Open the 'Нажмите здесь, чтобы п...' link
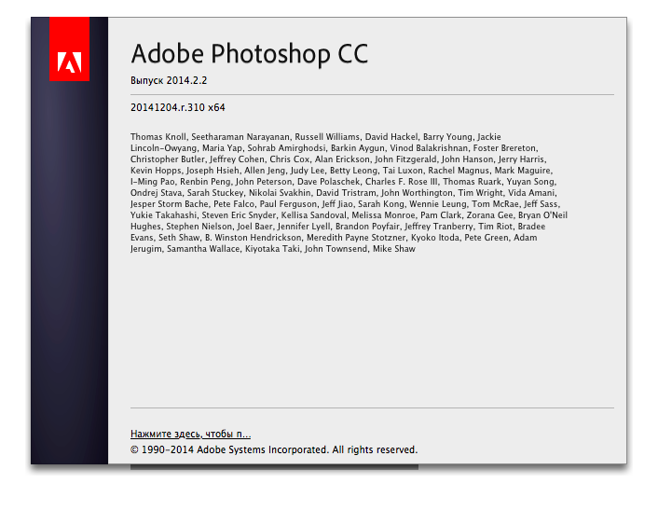The height and width of the screenshot is (511, 658). click(190, 434)
